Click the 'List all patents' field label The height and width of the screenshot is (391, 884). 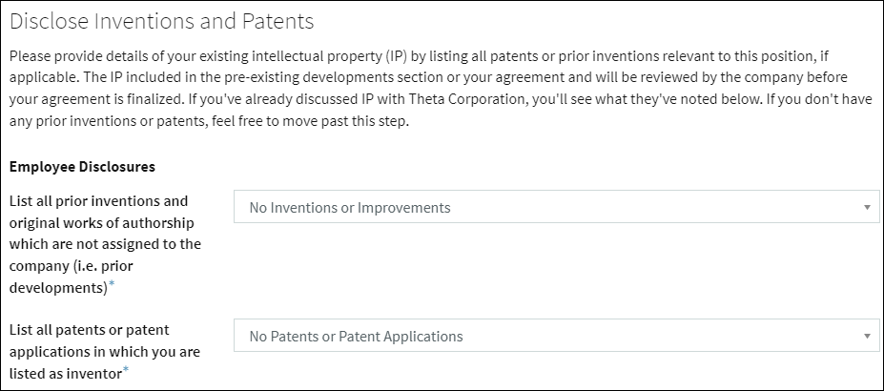[x=89, y=330]
